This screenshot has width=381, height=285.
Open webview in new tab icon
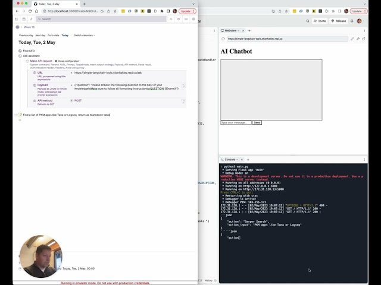(x=364, y=39)
